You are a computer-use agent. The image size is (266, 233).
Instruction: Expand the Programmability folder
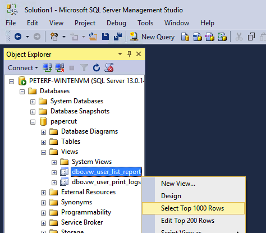click(x=43, y=213)
